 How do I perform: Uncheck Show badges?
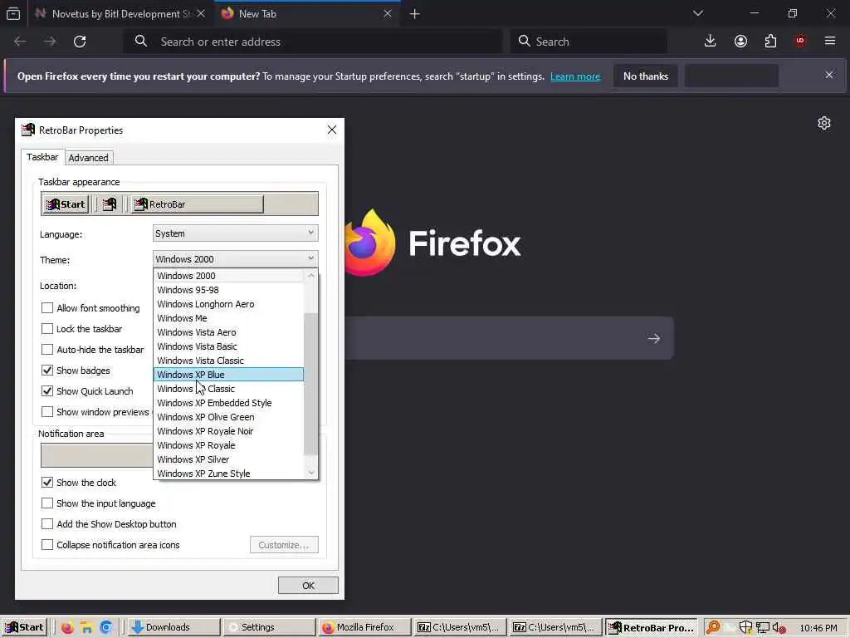47,371
